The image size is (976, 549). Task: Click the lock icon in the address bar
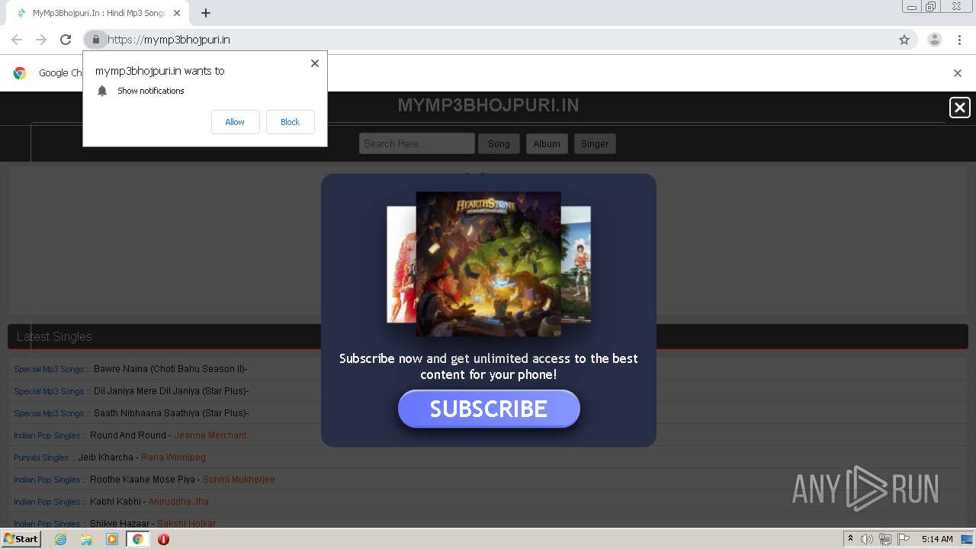tap(95, 40)
